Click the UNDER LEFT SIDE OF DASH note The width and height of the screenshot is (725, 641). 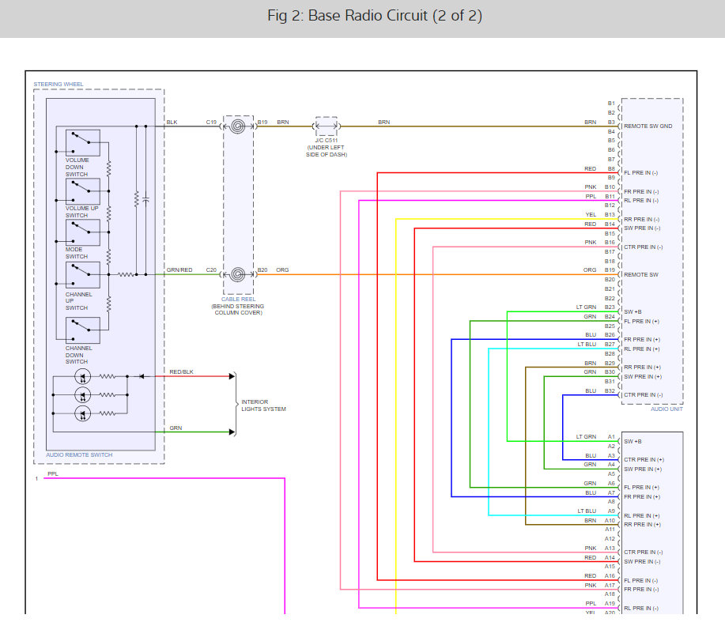point(326,151)
